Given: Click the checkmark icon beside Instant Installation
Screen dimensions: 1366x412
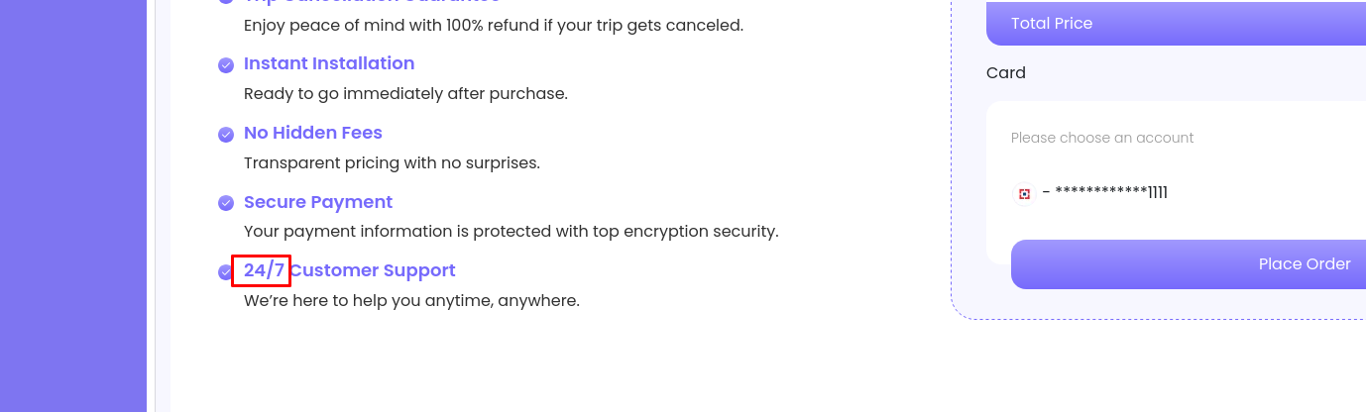Looking at the screenshot, I should [226, 65].
